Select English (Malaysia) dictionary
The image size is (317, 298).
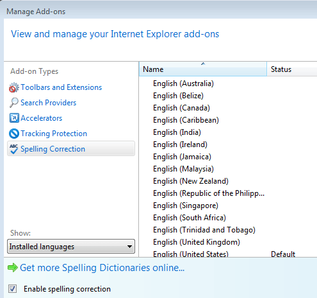pos(183,169)
